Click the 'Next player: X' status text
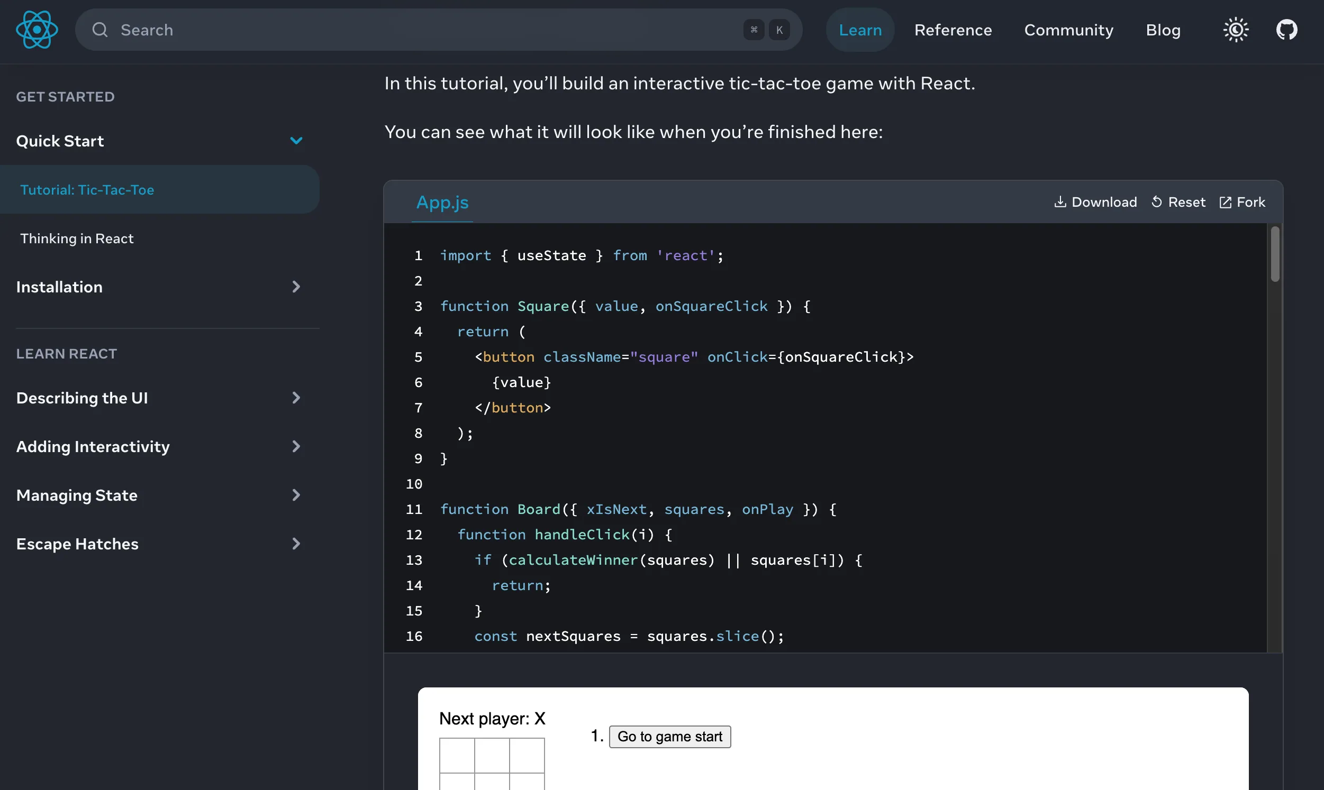The height and width of the screenshot is (790, 1324). (492, 719)
